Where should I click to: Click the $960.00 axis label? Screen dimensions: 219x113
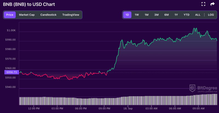click(10, 68)
